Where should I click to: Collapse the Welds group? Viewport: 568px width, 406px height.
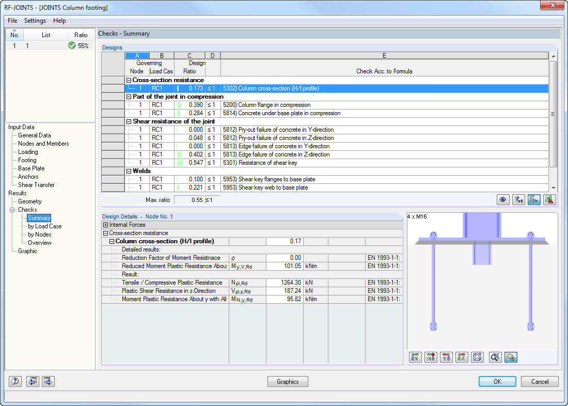pos(128,171)
